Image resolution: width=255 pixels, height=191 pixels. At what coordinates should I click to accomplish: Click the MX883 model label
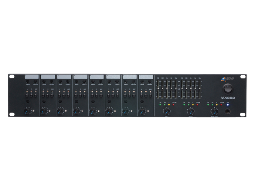[228, 98]
